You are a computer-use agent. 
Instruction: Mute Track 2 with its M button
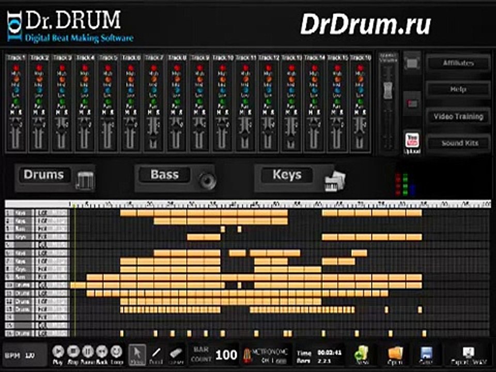click(36, 112)
